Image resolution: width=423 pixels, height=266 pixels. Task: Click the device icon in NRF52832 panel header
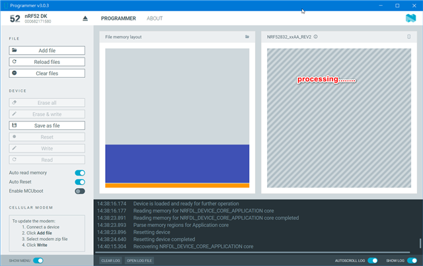coord(409,37)
